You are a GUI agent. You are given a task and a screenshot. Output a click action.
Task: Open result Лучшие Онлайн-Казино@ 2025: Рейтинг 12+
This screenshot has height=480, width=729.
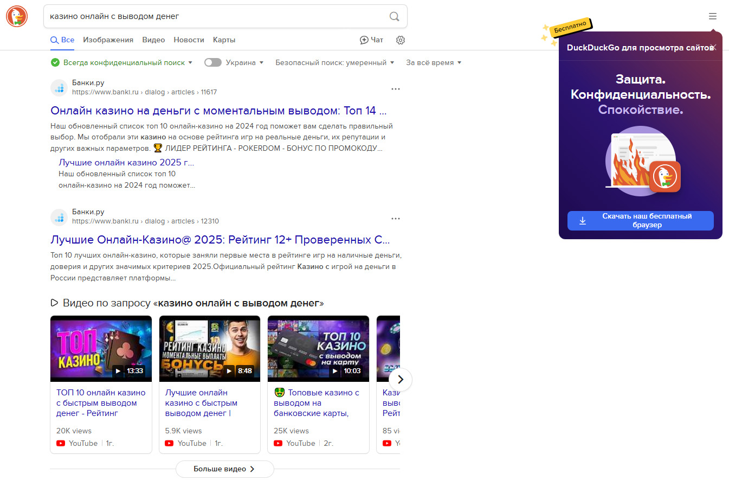[x=220, y=240]
